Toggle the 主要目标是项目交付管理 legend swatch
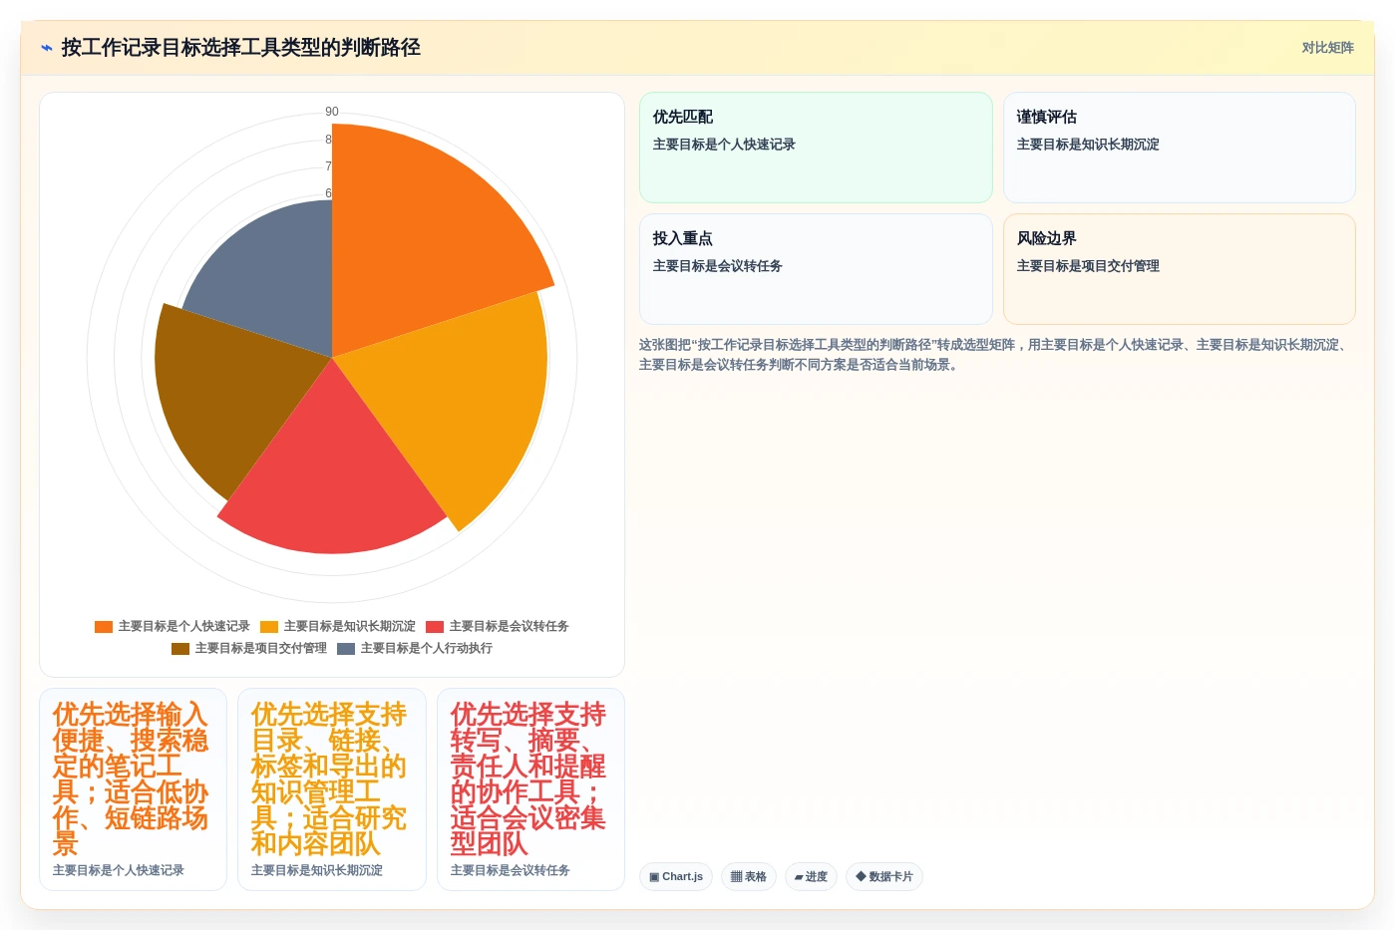 point(180,649)
